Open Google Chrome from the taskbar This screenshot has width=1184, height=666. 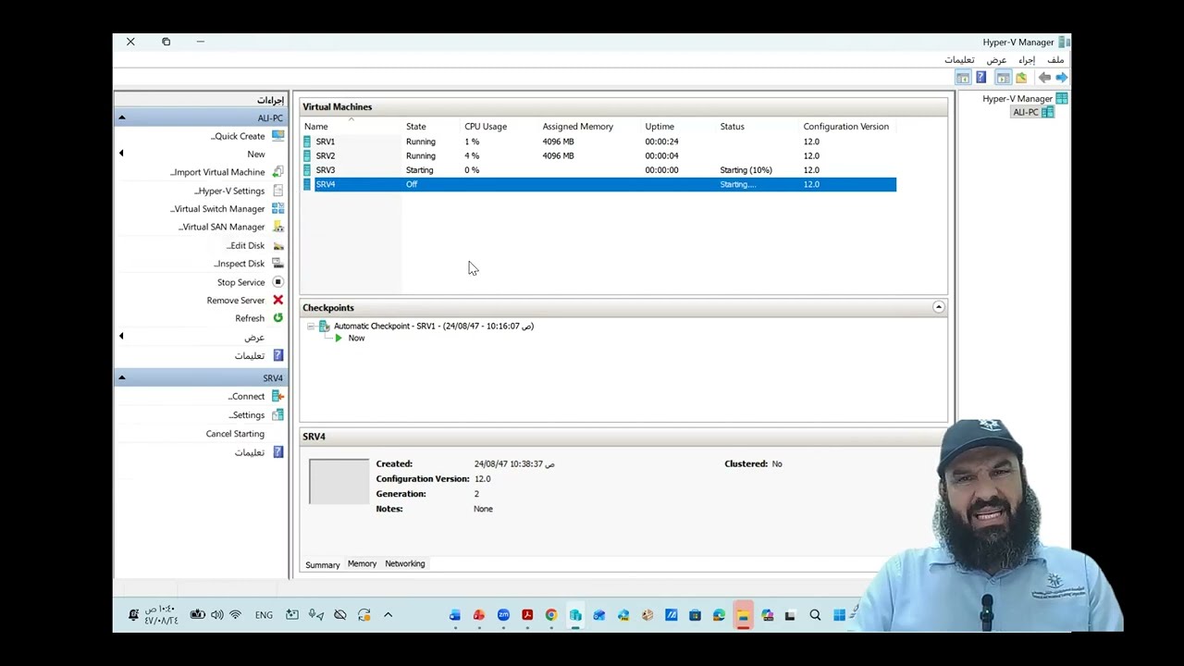[551, 615]
